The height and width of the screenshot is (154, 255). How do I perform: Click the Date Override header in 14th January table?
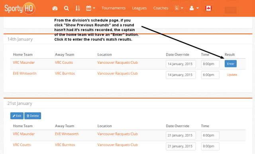(x=177, y=55)
